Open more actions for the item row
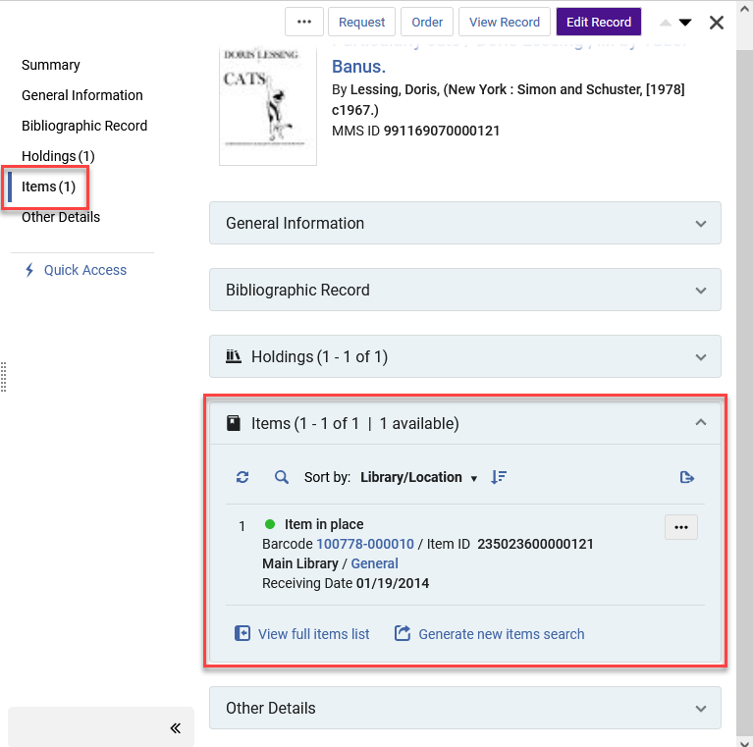The width and height of the screenshot is (753, 747). click(681, 527)
